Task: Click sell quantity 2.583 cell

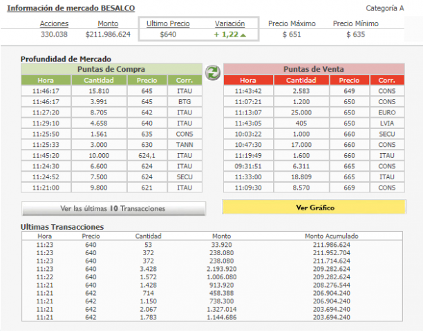Action: 301,91
